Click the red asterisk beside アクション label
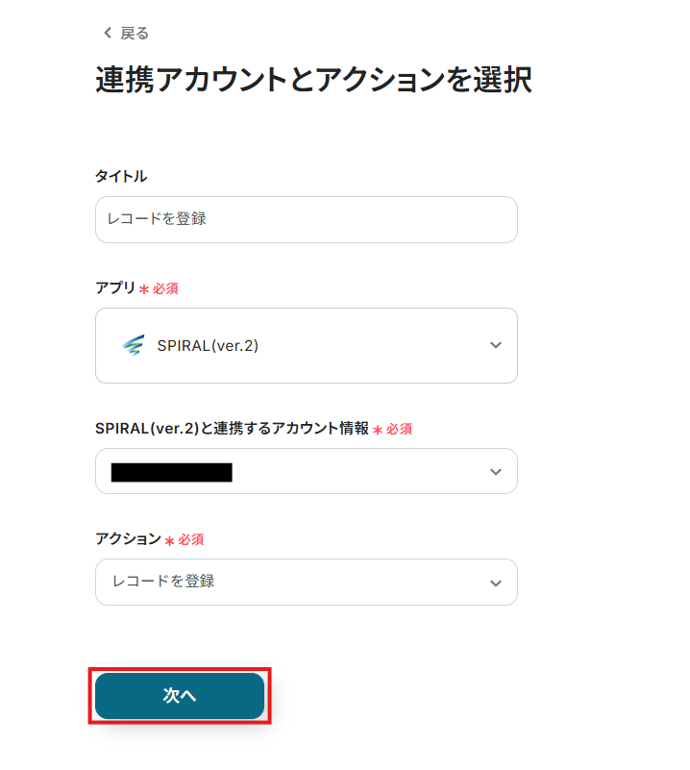 169,541
